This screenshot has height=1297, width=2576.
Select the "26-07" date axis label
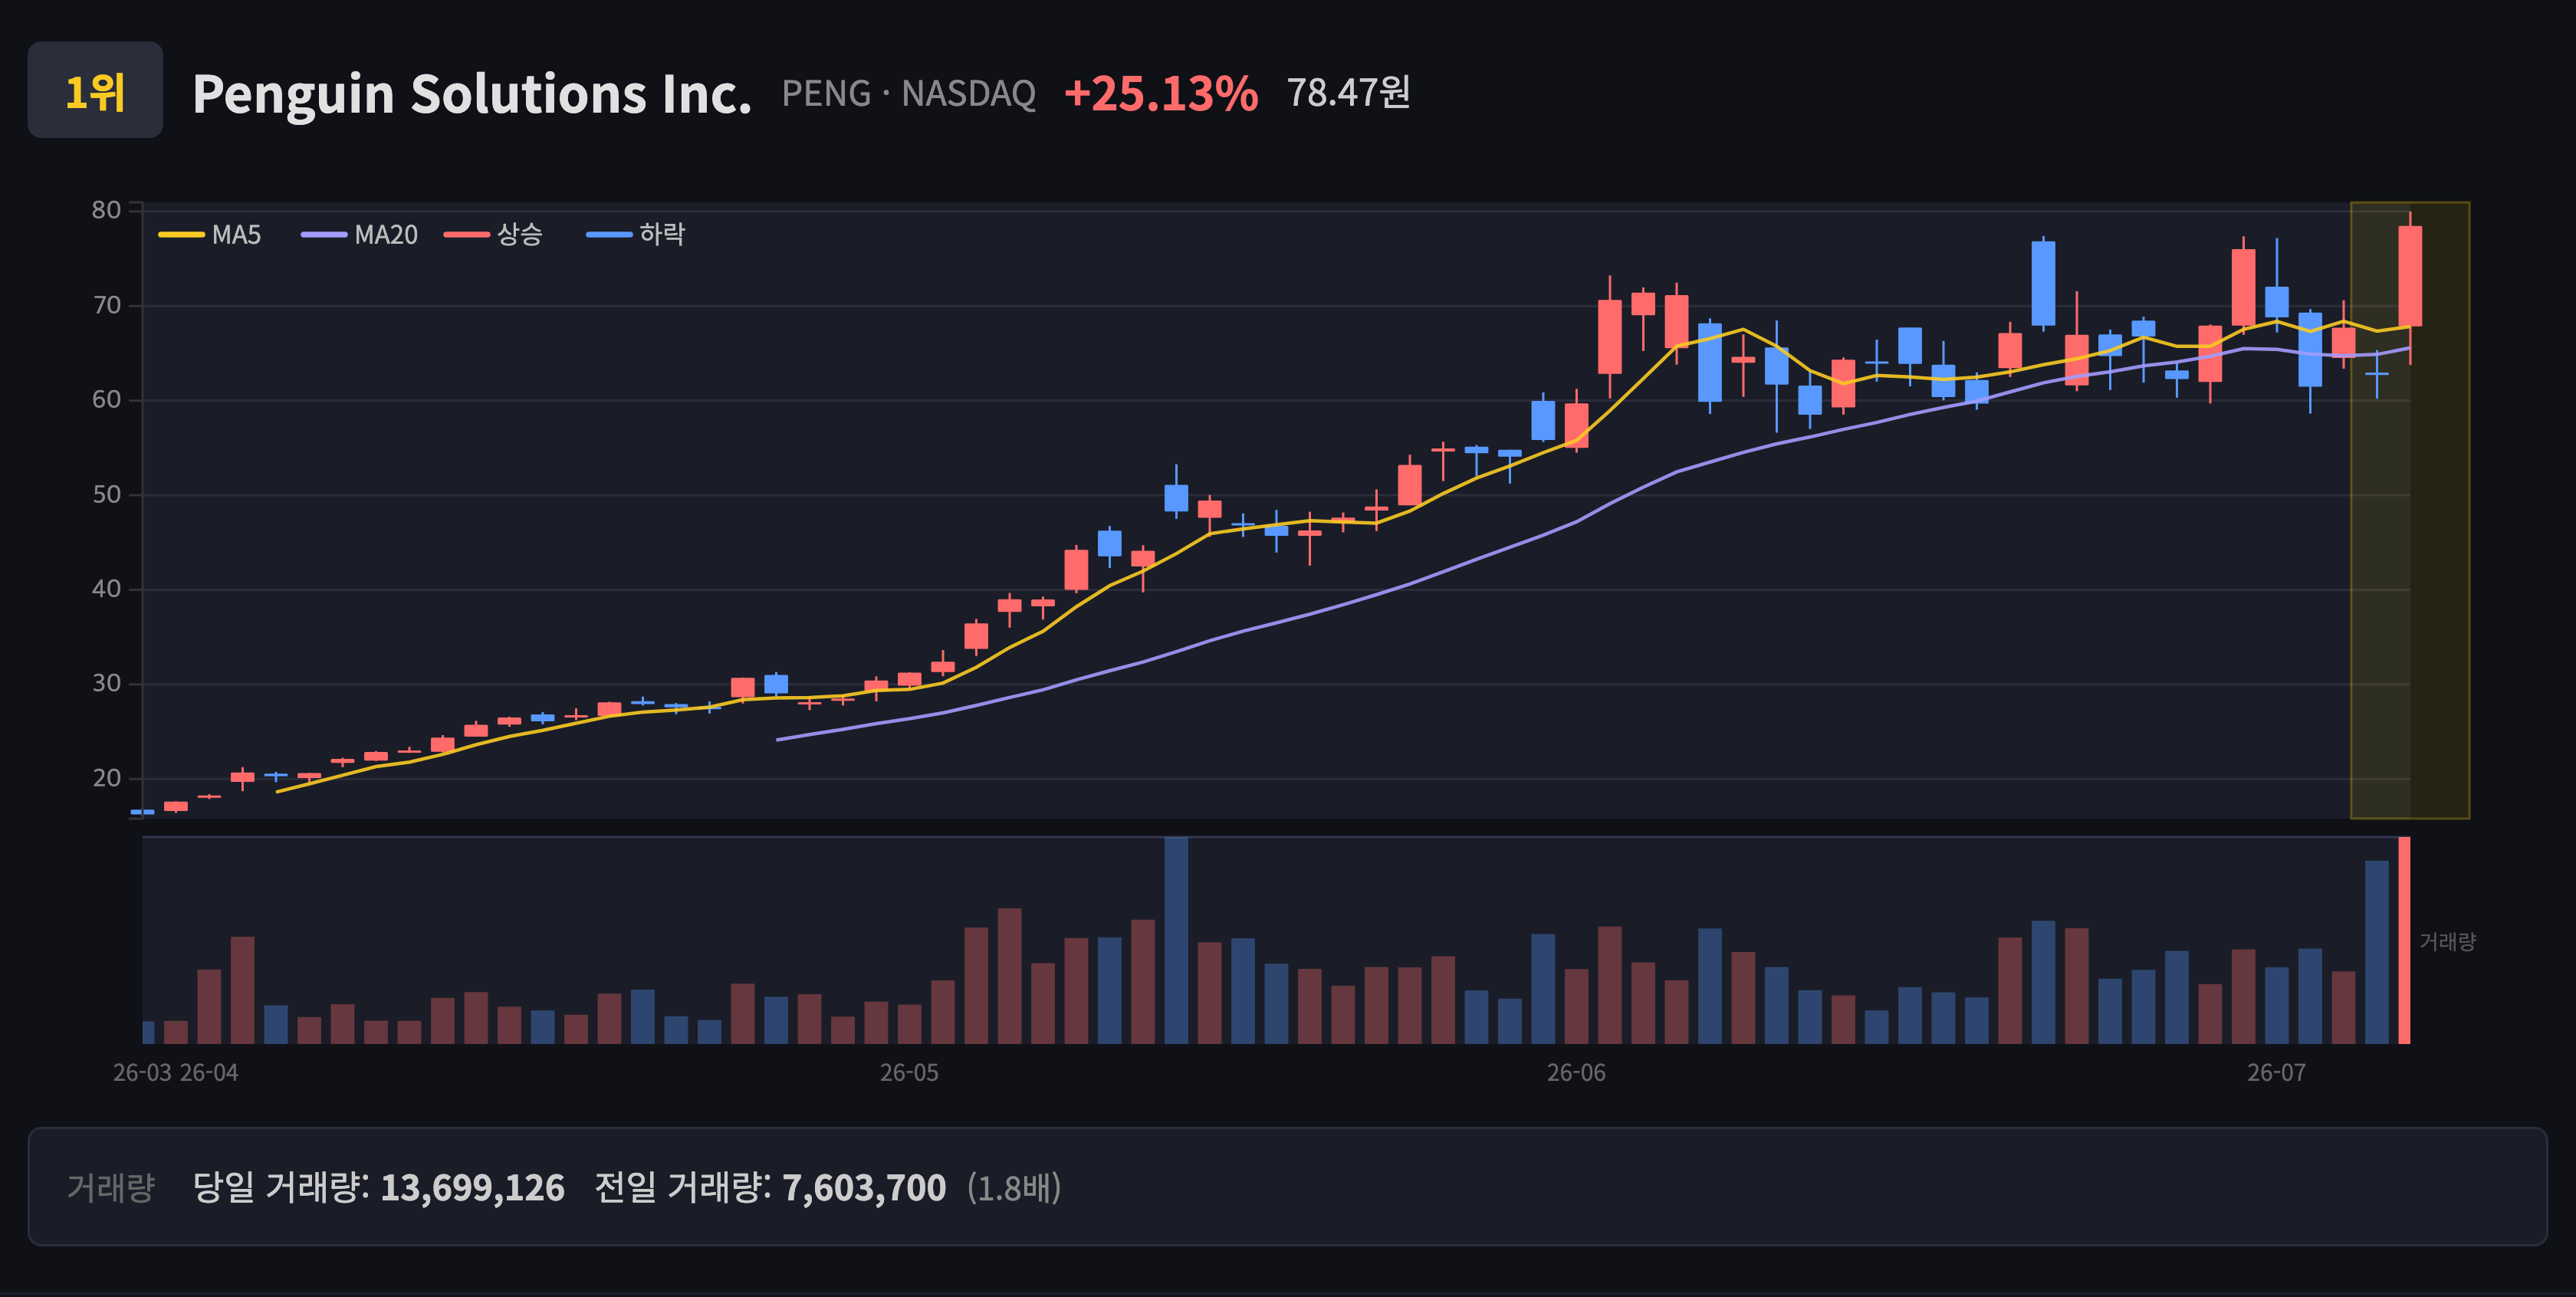[2276, 1073]
